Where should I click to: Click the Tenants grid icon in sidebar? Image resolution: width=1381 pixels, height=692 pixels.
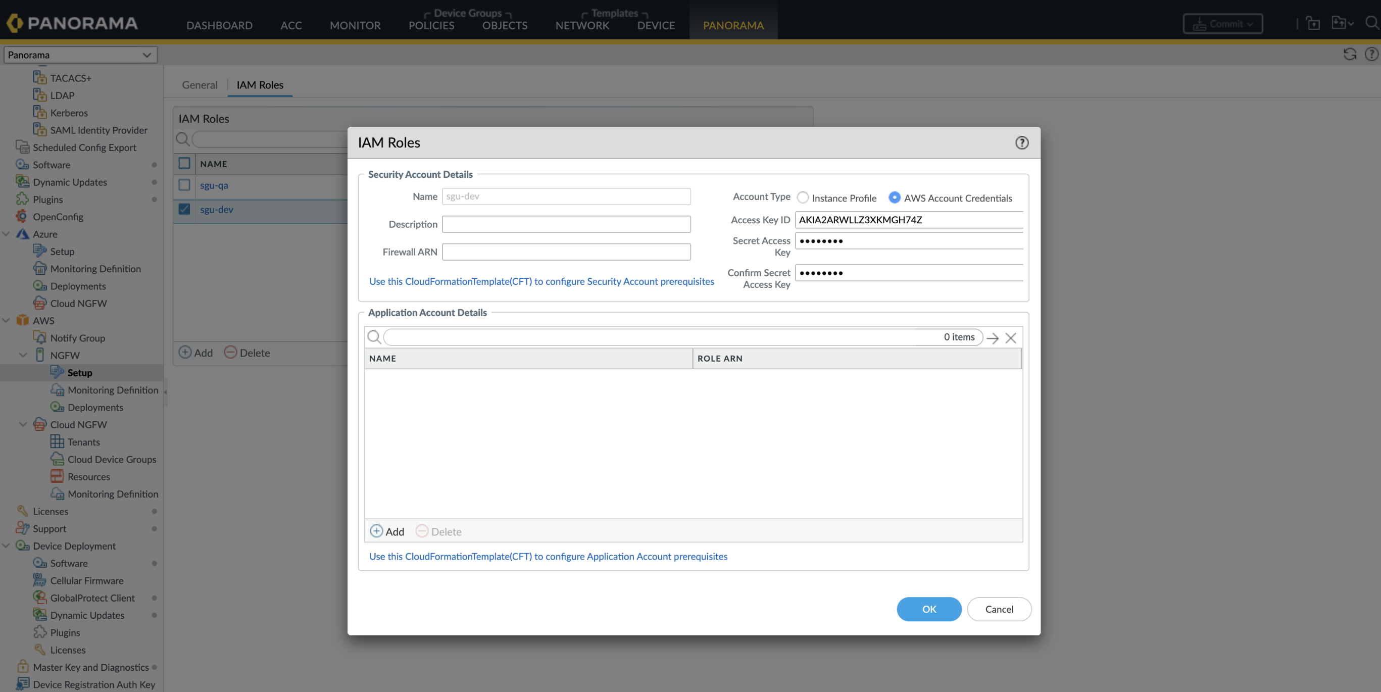(x=57, y=441)
